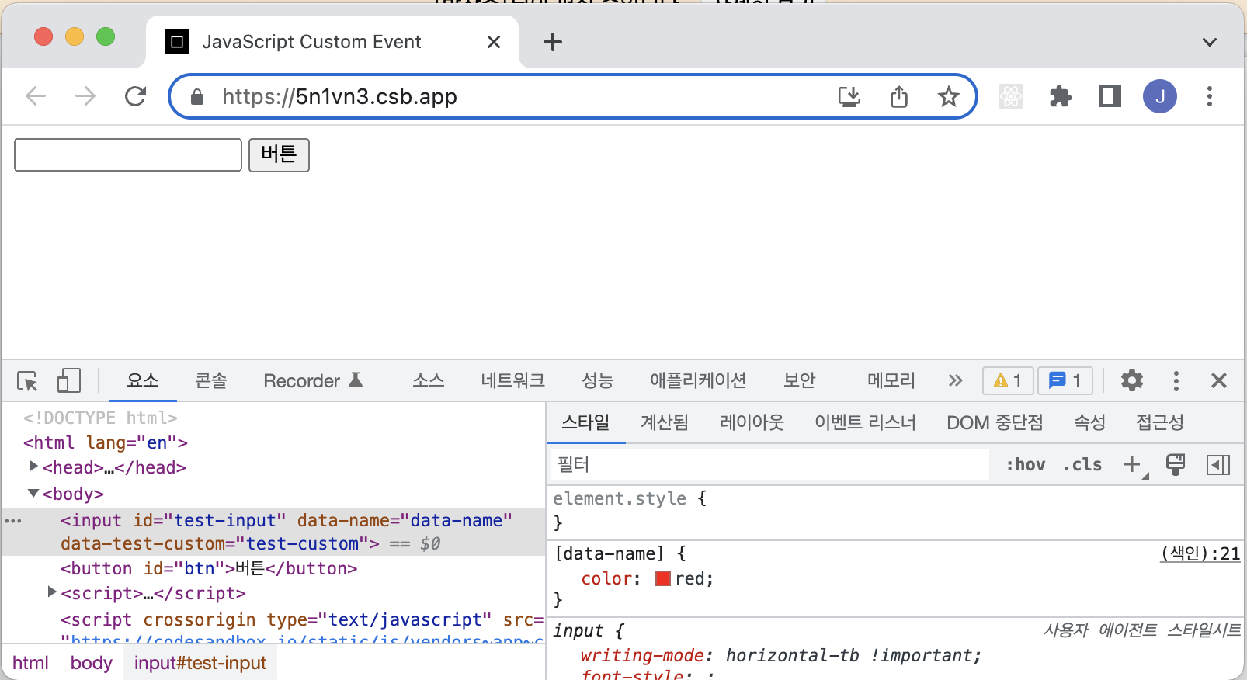Select the html lang element node
The height and width of the screenshot is (680, 1247).
[x=106, y=442]
